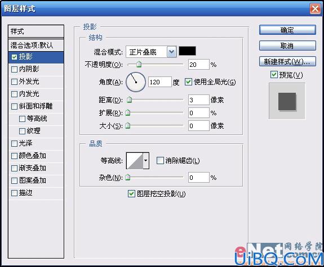This screenshot has height=267, width=324.
Task: Click the 等高线 contour thumbnail
Action: coord(135,161)
